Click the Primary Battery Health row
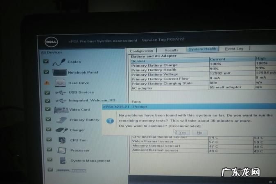This screenshot has height=184, width=276. (x=204, y=69)
